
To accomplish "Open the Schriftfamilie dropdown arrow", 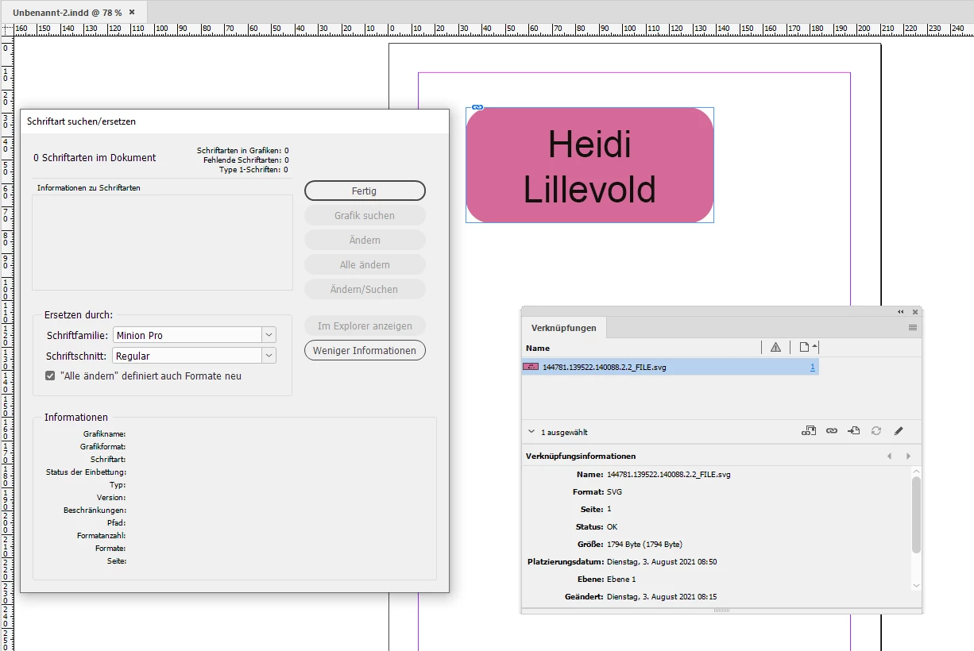I will click(x=269, y=335).
